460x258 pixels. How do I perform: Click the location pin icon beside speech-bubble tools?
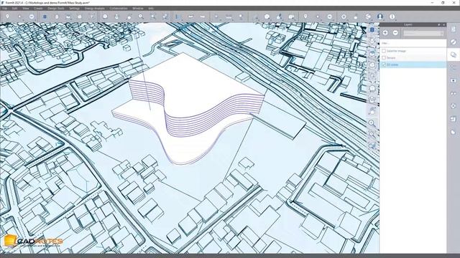(x=305, y=16)
